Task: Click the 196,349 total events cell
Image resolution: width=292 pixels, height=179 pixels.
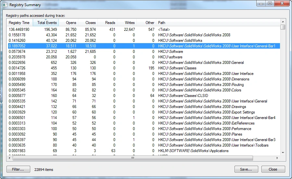Action: pos(50,30)
